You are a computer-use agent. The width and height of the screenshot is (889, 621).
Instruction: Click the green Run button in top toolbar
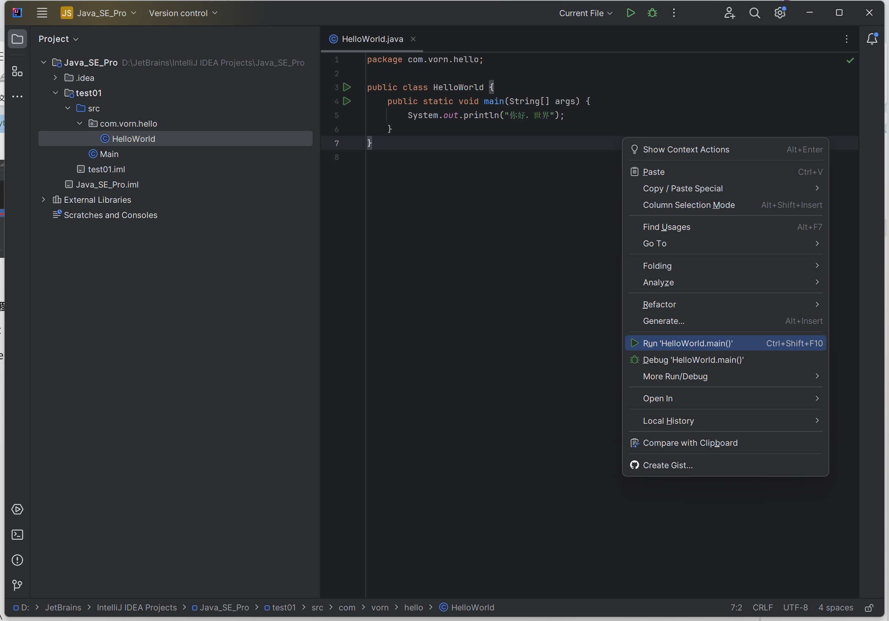(630, 13)
